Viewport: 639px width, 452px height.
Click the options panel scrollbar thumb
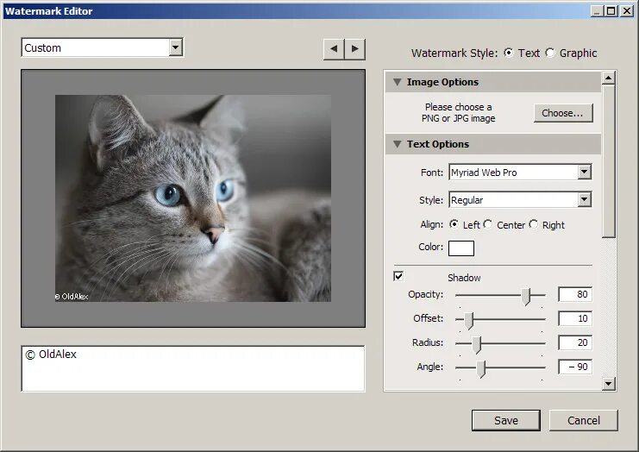[x=609, y=161]
